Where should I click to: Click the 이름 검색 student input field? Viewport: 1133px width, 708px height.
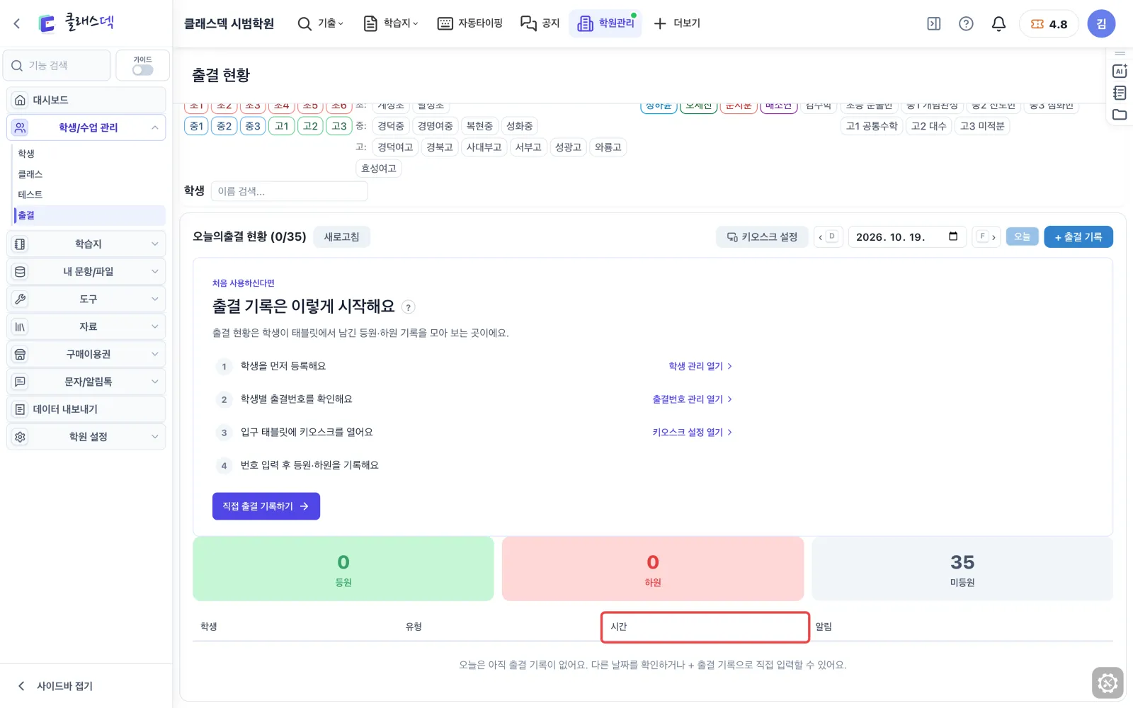(x=290, y=191)
